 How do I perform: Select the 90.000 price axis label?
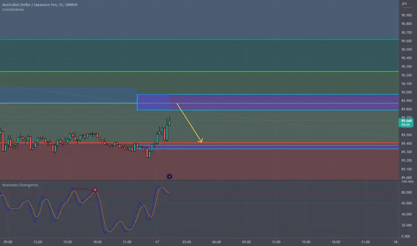coord(406,92)
